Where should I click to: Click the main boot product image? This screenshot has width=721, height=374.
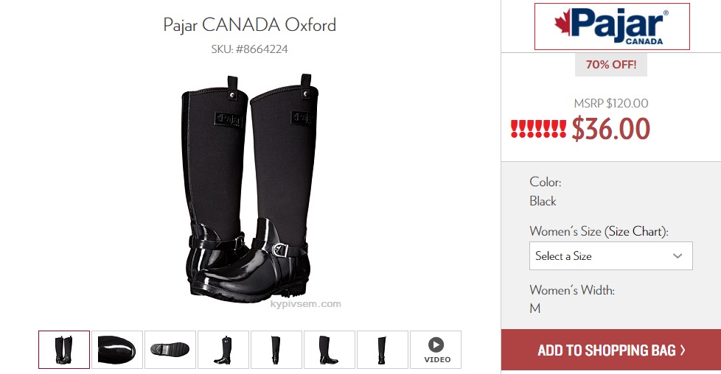click(x=250, y=186)
